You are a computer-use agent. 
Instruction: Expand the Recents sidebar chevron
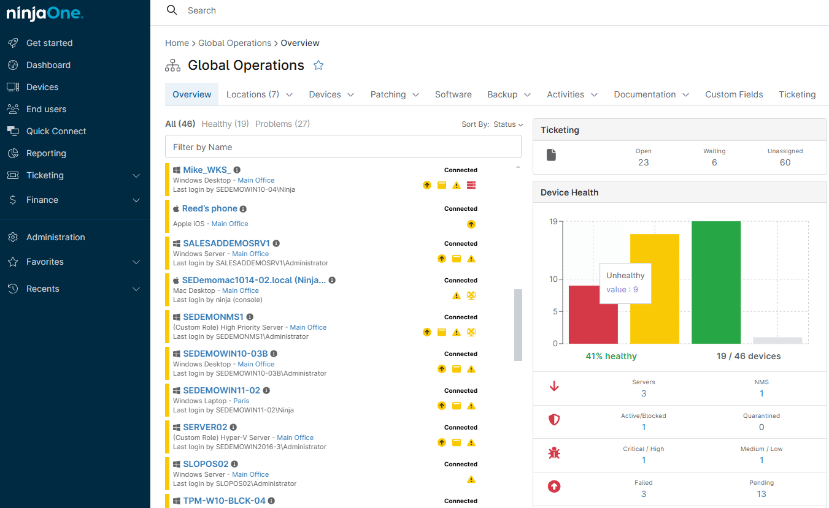(x=136, y=289)
